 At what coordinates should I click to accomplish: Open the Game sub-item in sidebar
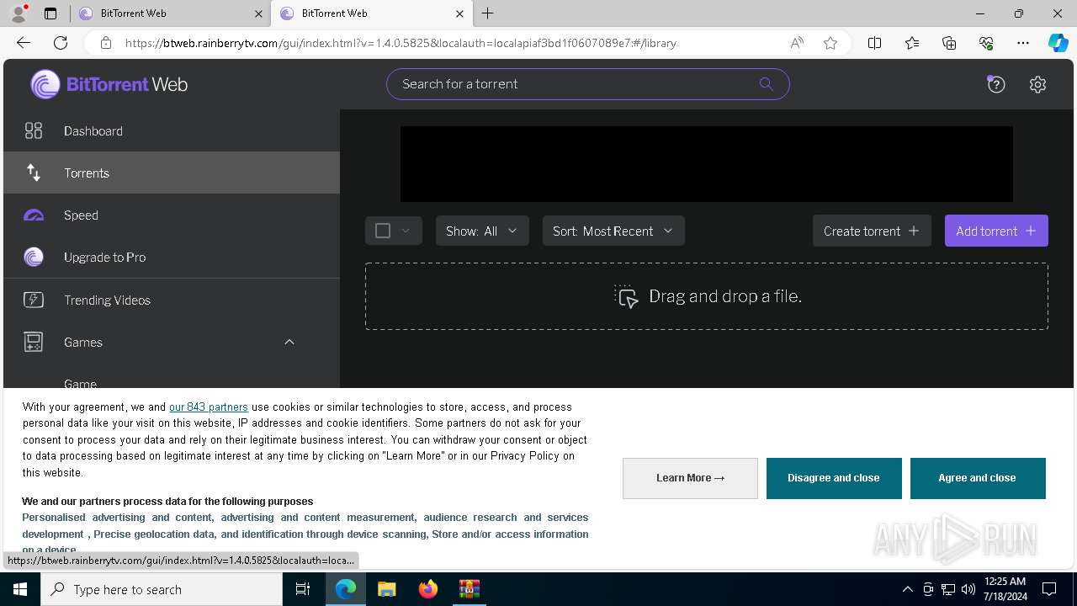click(80, 383)
